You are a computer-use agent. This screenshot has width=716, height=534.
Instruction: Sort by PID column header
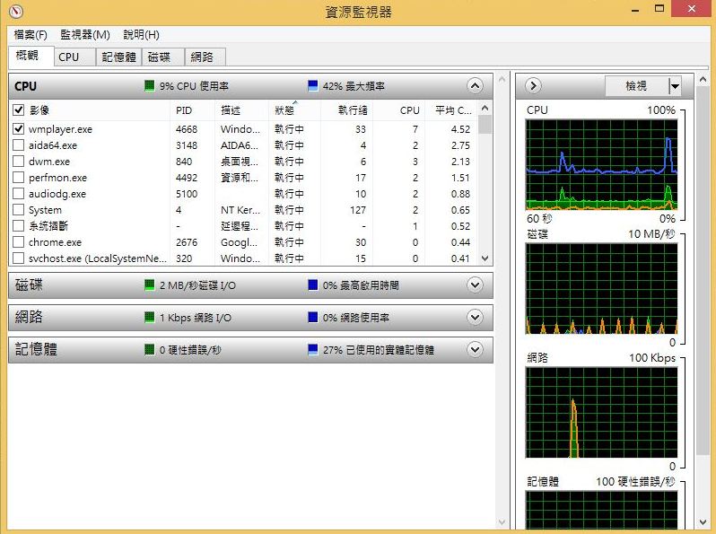click(192, 110)
